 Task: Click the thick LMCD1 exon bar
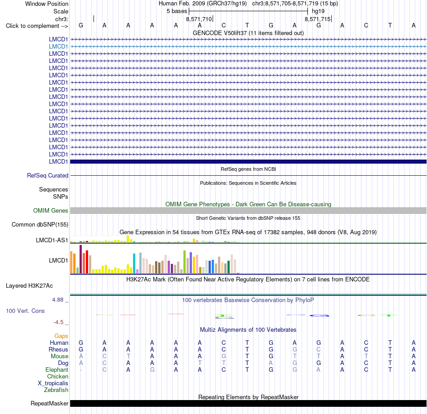click(x=248, y=161)
